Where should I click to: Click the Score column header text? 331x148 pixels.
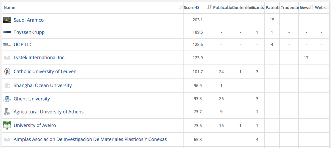pos(189,8)
